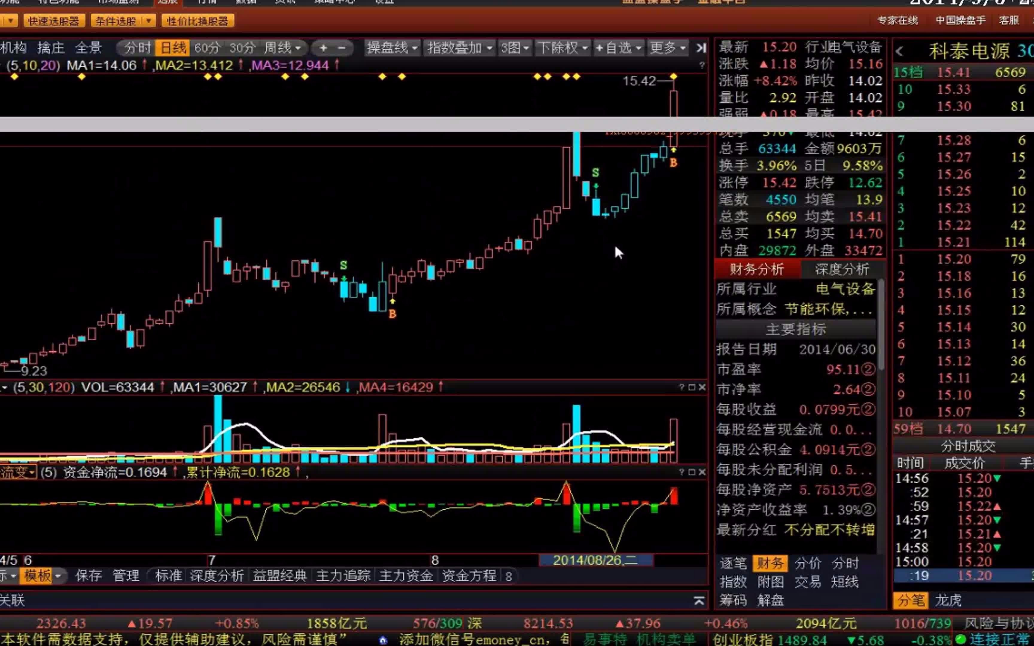This screenshot has height=646, width=1034.
Task: Click the date label 2014/08/26,二
Action: 596,560
